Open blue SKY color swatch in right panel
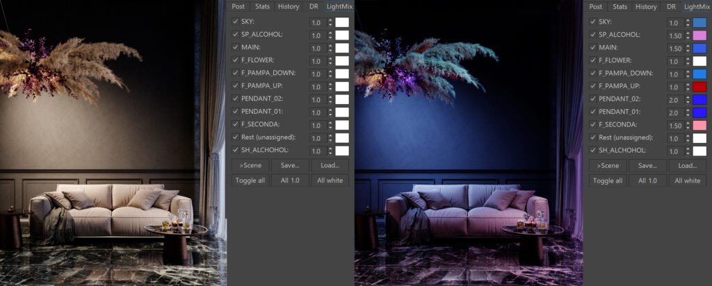 point(699,22)
